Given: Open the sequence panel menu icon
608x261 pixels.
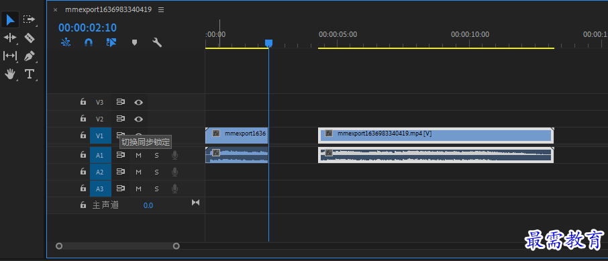Looking at the screenshot, I should coord(161,9).
